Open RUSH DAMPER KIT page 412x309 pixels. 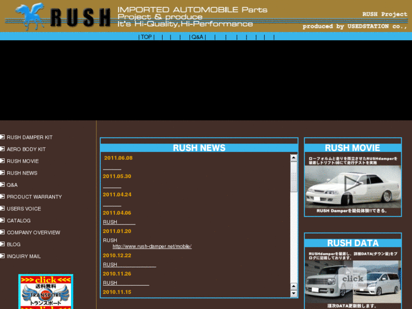click(x=29, y=137)
